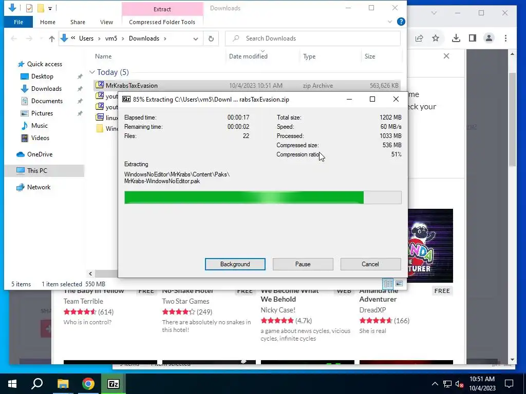Viewport: 526px width, 394px height.
Task: Open Chrome profile avatar
Action: point(489,38)
